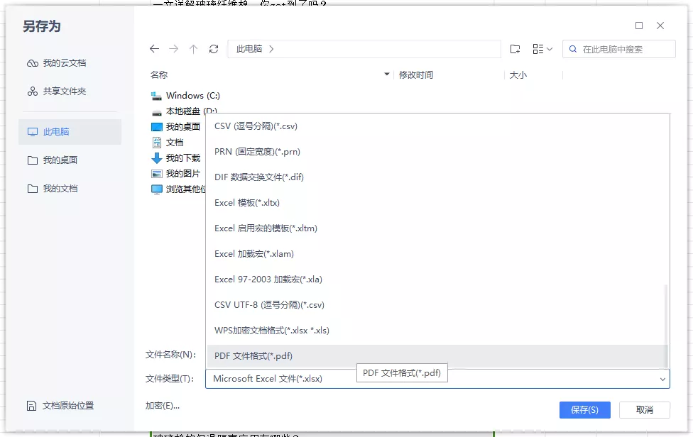Click the 保存(S) button
The width and height of the screenshot is (693, 437).
(585, 409)
